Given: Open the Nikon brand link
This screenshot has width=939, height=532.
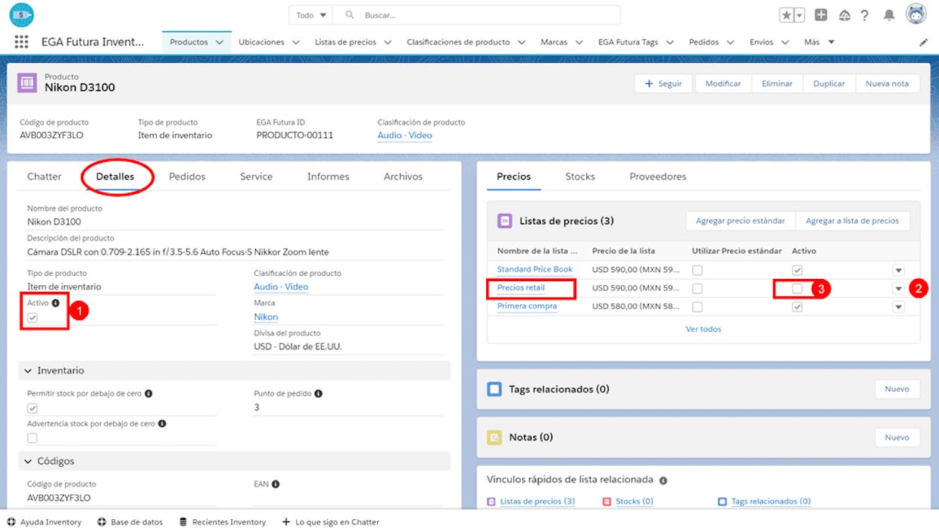Looking at the screenshot, I should coord(266,317).
